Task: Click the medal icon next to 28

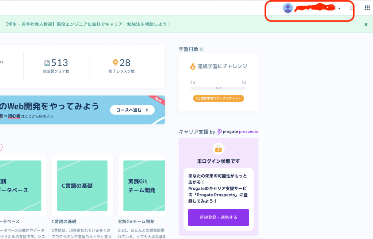Action: 115,62
